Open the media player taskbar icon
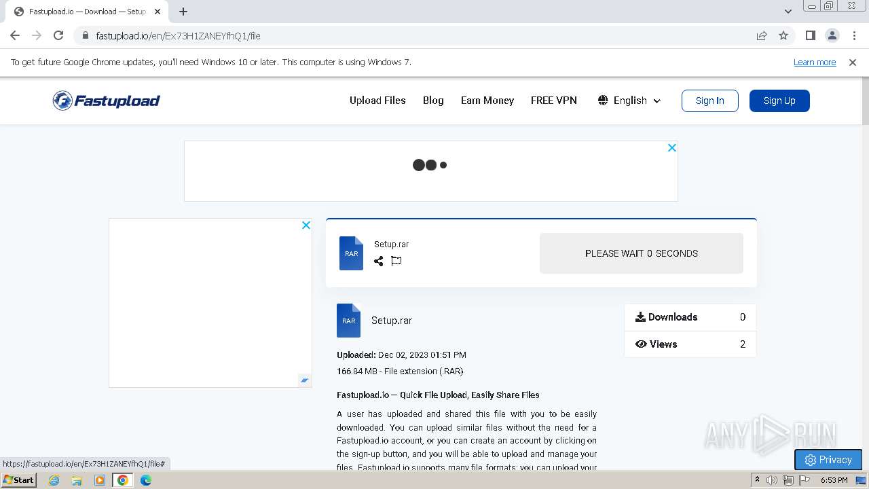 coord(100,480)
